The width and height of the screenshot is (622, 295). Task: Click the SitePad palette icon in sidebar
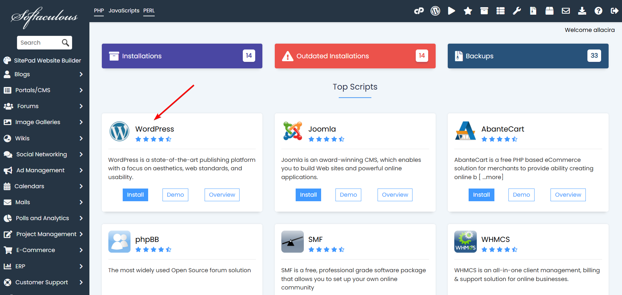[x=7, y=60]
